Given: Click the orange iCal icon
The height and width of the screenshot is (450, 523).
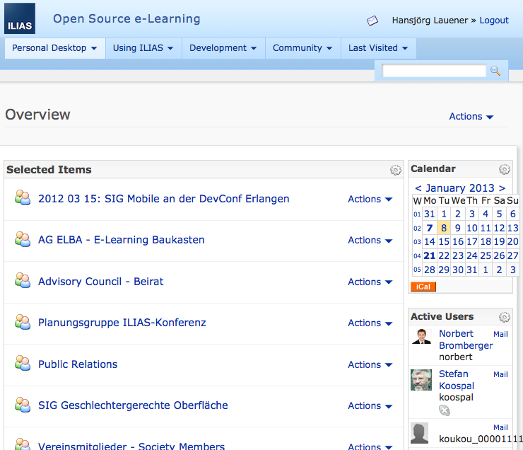Looking at the screenshot, I should pos(423,287).
